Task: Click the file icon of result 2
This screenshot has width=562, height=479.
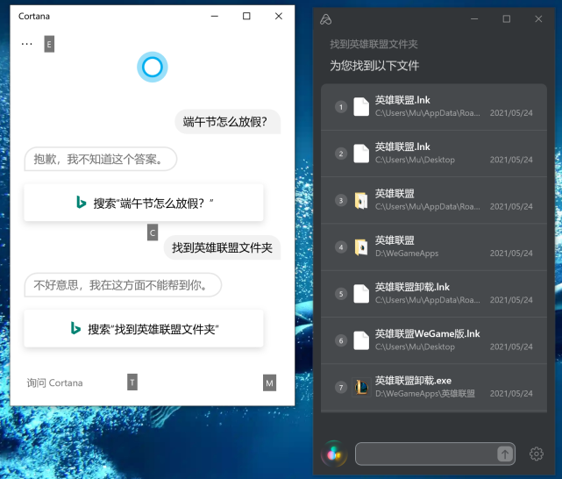Action: [x=361, y=154]
